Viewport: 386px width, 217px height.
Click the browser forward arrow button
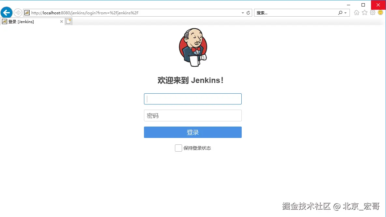tap(18, 13)
